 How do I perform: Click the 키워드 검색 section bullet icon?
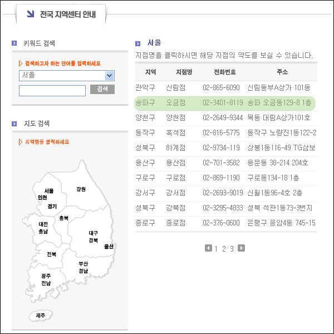[x=14, y=43]
